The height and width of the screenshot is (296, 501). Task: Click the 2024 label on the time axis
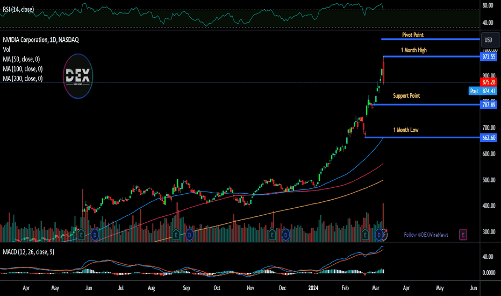coord(313,288)
